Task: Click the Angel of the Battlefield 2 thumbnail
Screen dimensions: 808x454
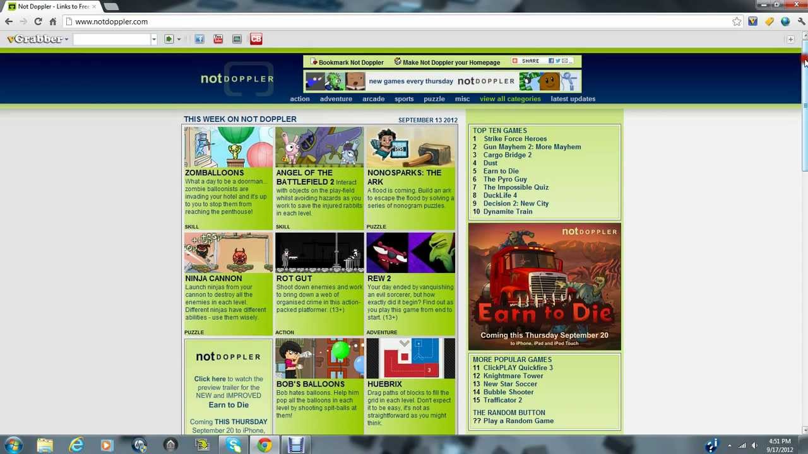Action: (x=319, y=148)
